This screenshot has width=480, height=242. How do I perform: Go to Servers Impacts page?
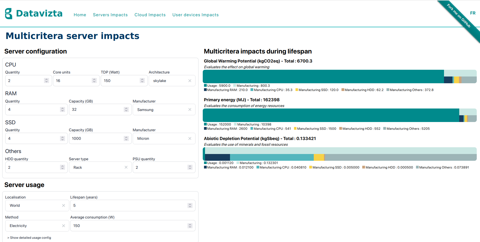click(110, 15)
